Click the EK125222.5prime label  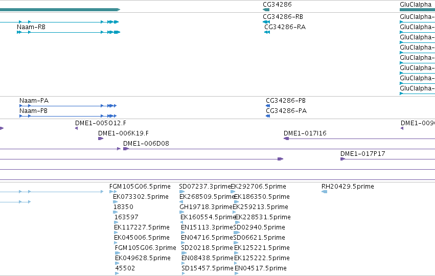(x=262, y=258)
